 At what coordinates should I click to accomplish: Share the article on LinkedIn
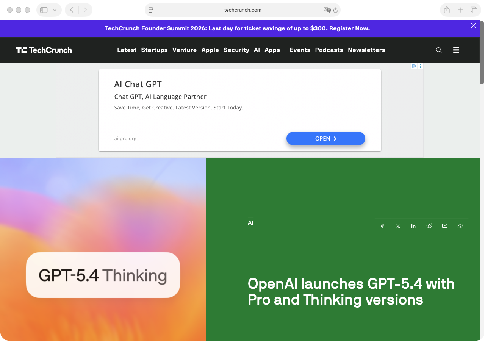click(x=413, y=226)
